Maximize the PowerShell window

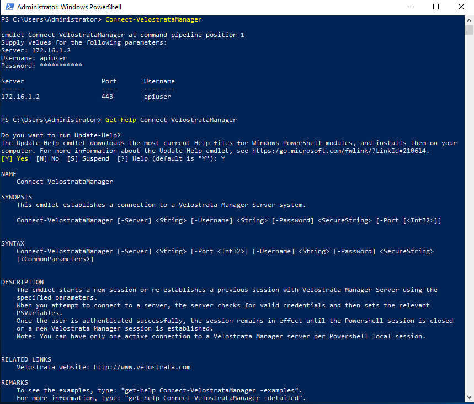[x=435, y=7]
